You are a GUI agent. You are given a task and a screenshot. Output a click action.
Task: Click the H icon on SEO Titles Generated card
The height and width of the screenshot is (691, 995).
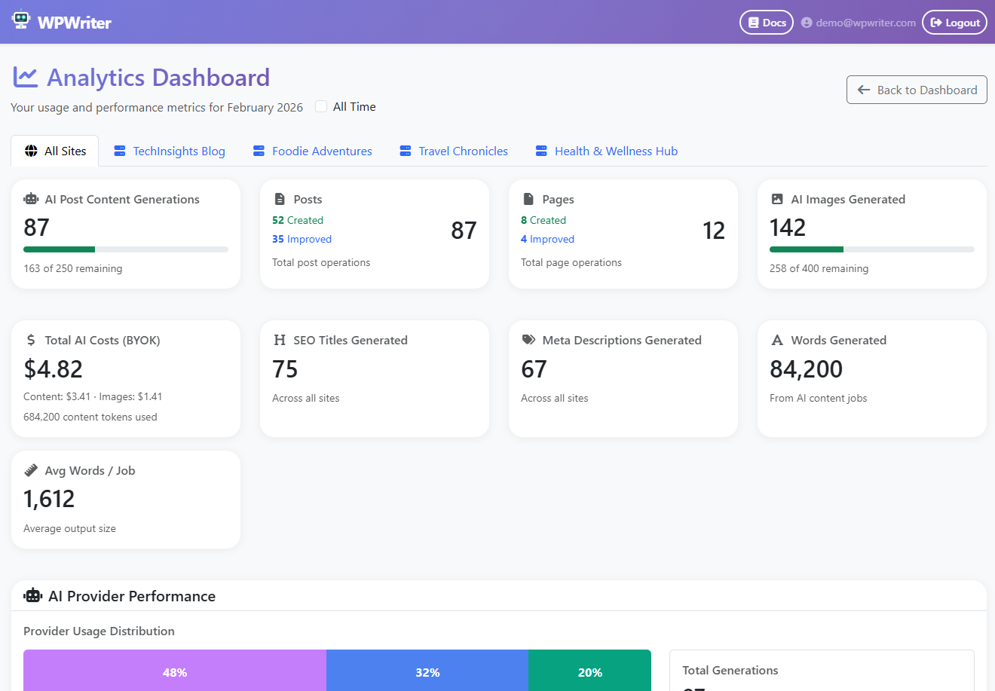tap(279, 340)
